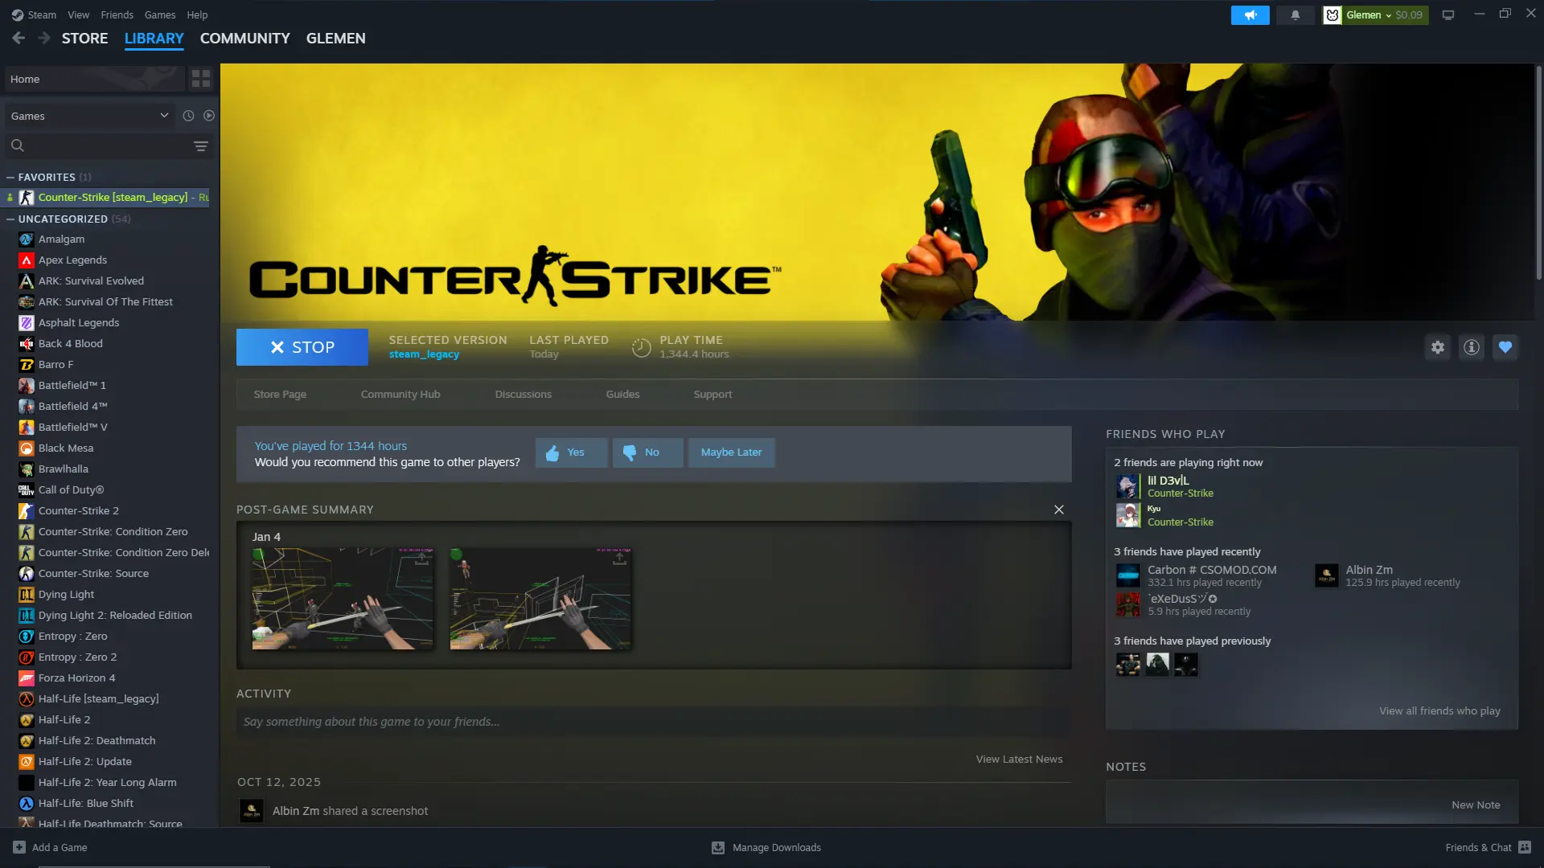
Task: Create a New Note
Action: [x=1476, y=805]
